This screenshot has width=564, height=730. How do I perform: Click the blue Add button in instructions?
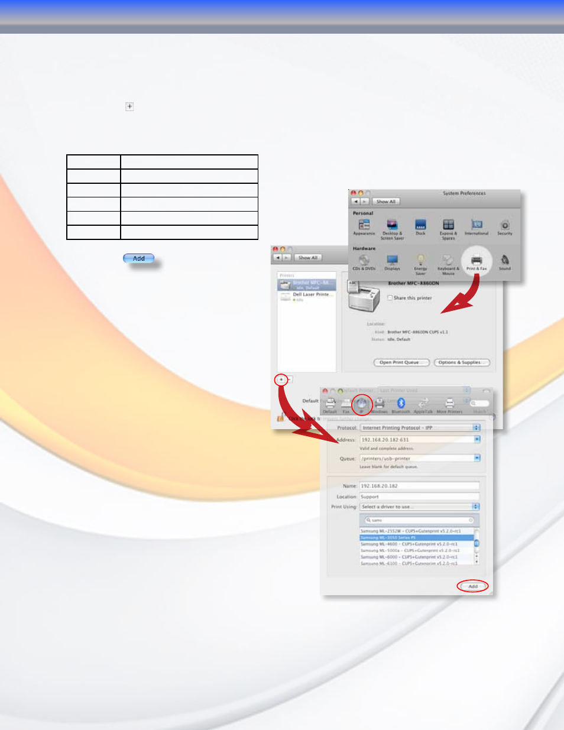(139, 258)
